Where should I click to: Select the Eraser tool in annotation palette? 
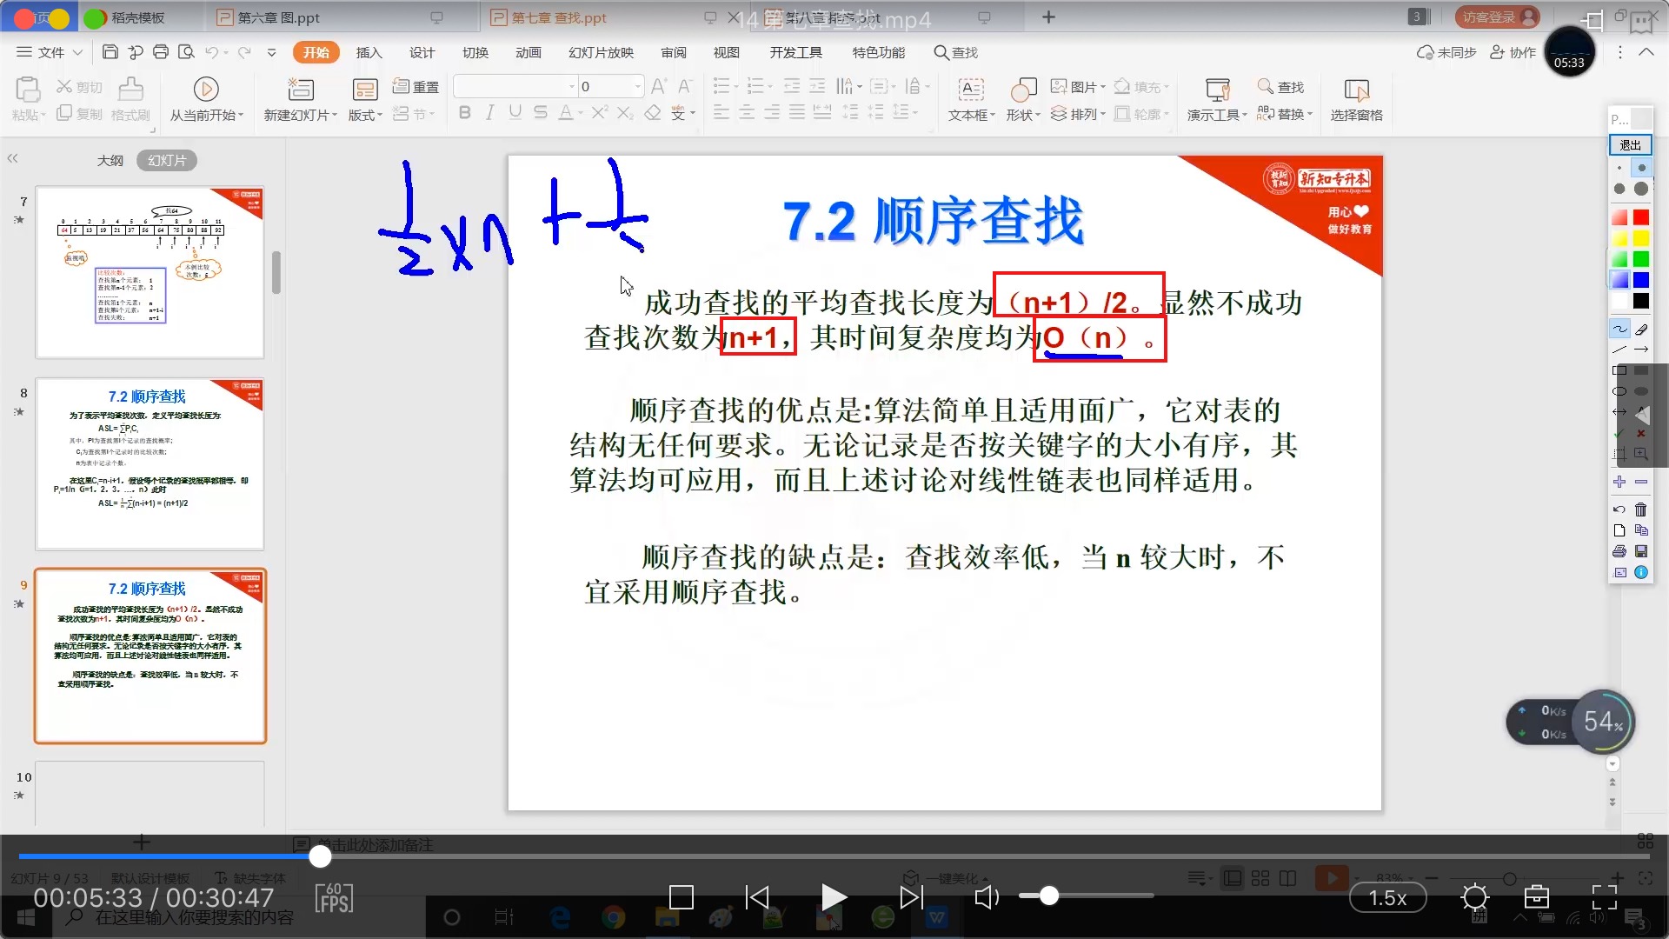pyautogui.click(x=1641, y=330)
